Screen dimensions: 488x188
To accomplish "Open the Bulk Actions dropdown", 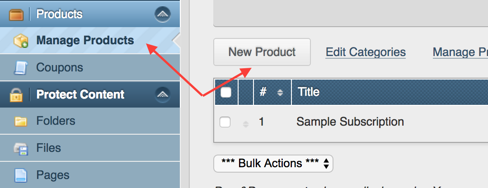I will [273, 164].
